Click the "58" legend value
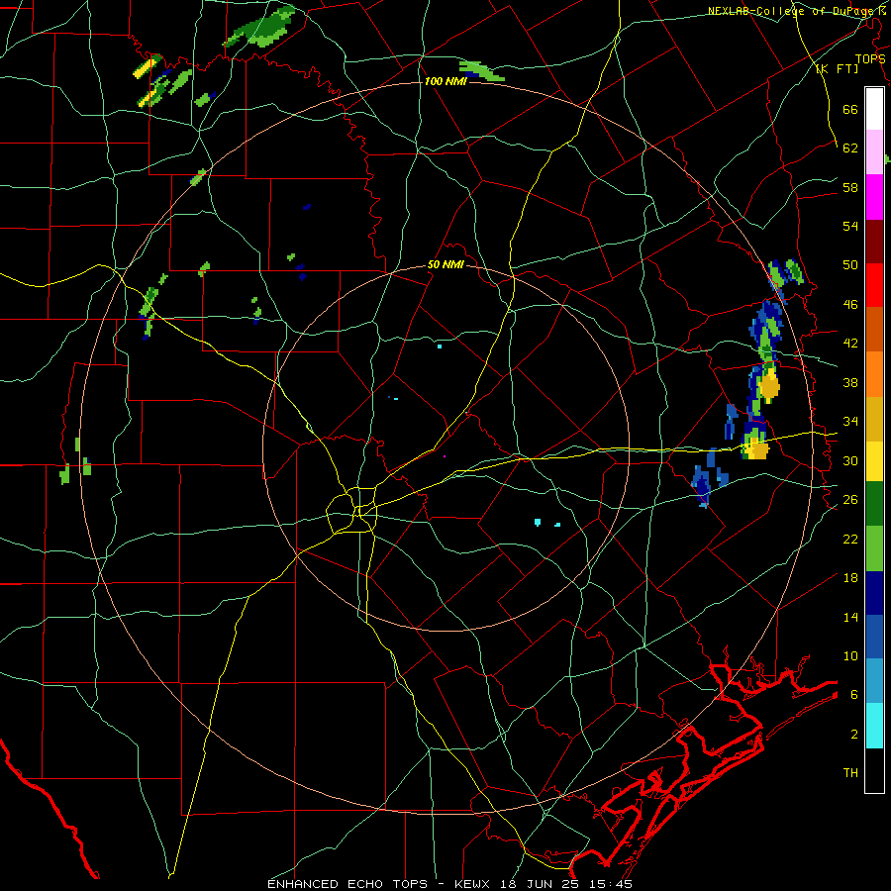891x891 pixels. 850,187
